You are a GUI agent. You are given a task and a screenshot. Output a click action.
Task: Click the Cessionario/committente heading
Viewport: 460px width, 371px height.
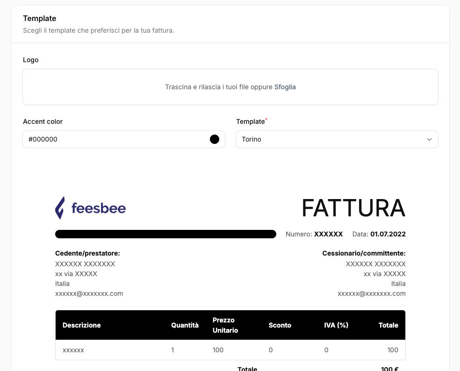[x=364, y=253]
